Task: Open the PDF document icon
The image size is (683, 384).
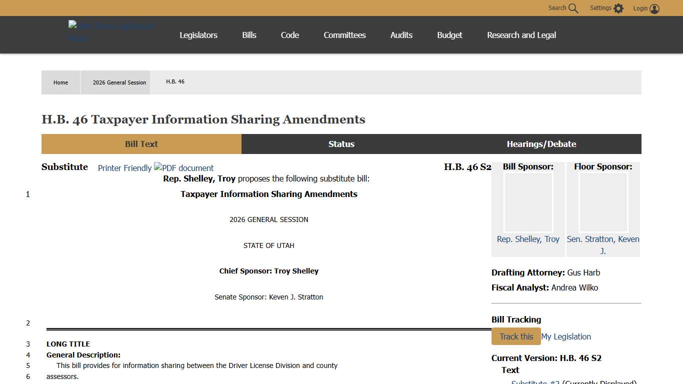Action: coord(183,168)
